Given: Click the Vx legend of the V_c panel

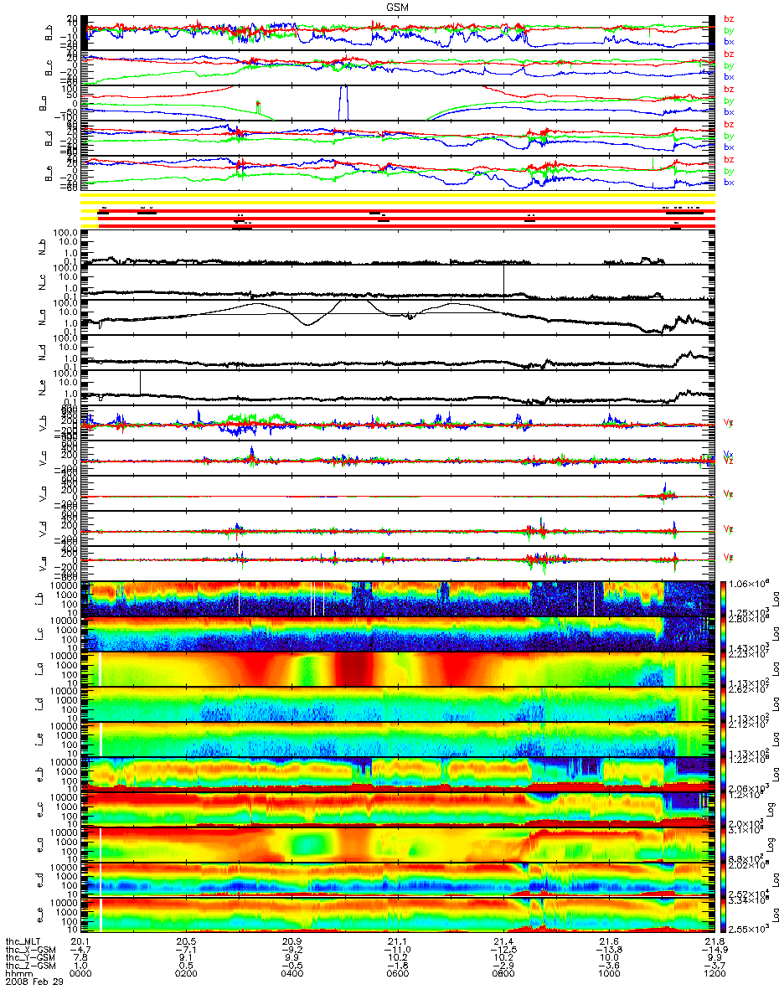Looking at the screenshot, I should pos(728,455).
